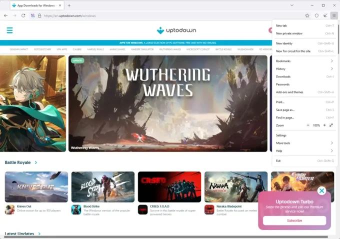Click the Blood Strike app icon
This screenshot has height=239, width=340.
pos(76,209)
